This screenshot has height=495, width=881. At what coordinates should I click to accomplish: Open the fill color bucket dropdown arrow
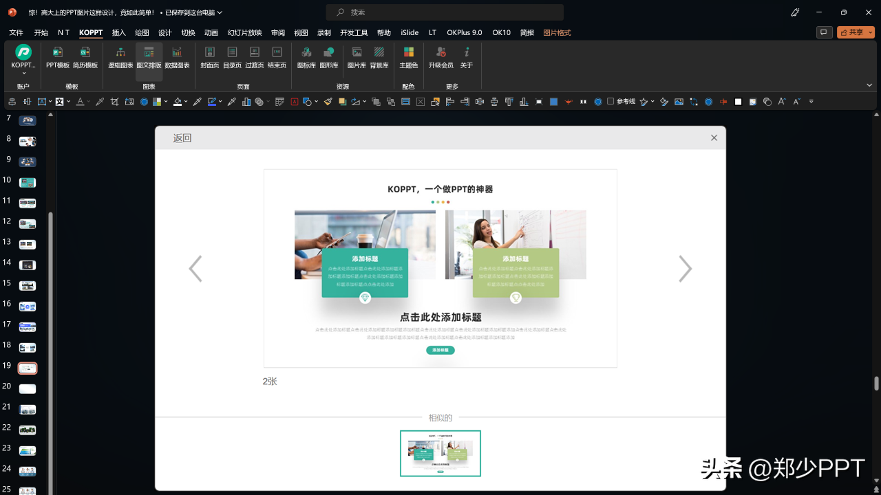pyautogui.click(x=186, y=102)
